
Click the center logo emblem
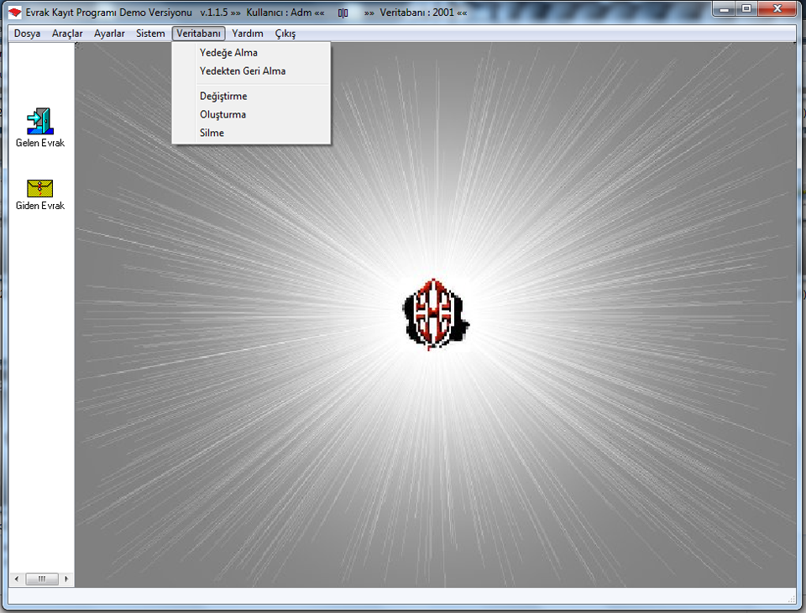436,314
